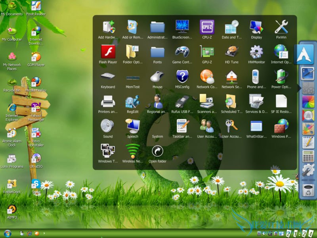Open CPU-Z from the stack panel
The image size is (317, 238).
[x=207, y=27]
